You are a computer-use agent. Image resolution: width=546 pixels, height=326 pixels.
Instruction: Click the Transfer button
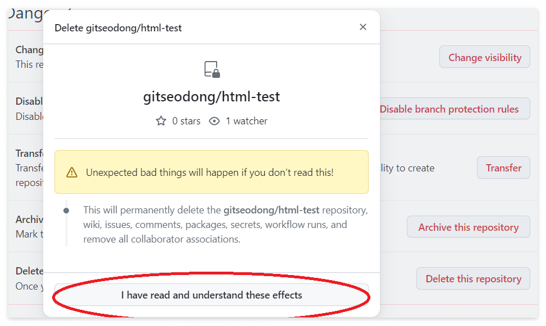503,167
